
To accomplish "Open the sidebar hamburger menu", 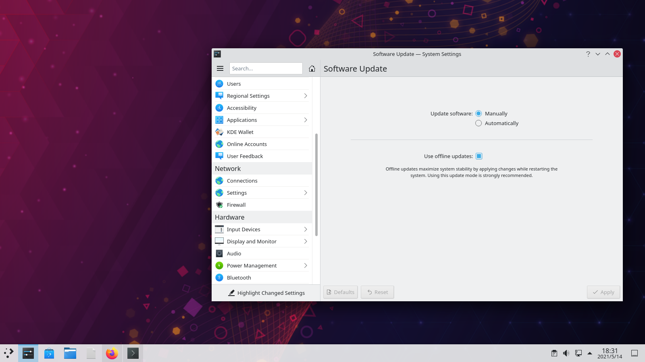I will pyautogui.click(x=220, y=68).
